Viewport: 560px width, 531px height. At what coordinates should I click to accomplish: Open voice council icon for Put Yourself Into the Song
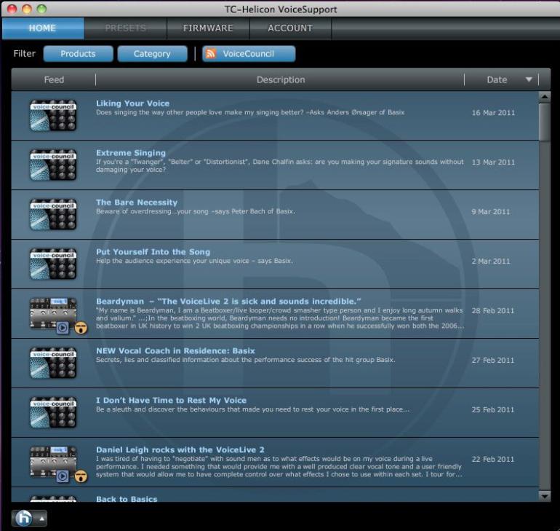coord(53,264)
